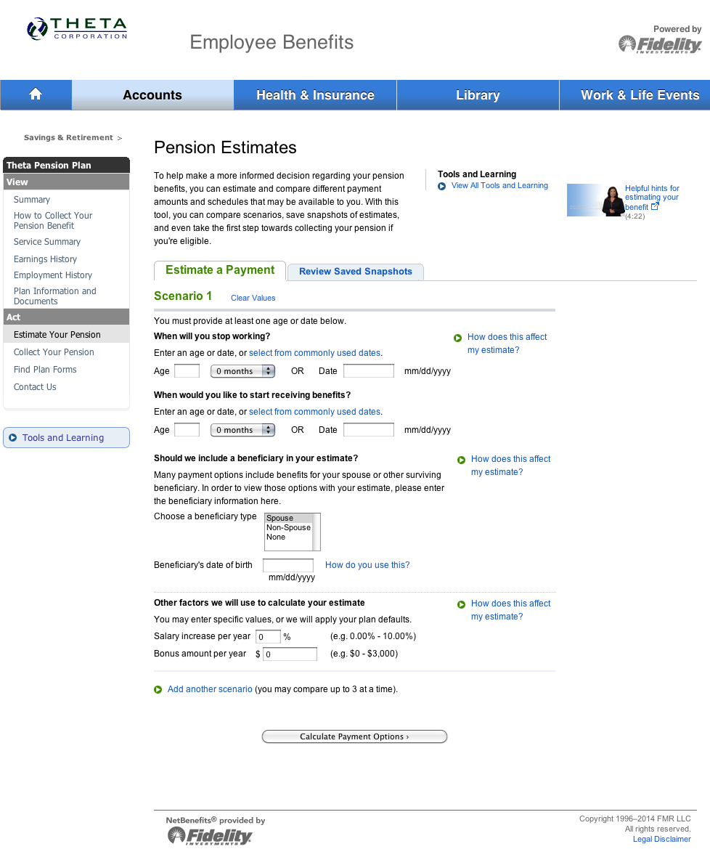The image size is (710, 865).
Task: Click green help icon in stop working section
Action: click(458, 338)
